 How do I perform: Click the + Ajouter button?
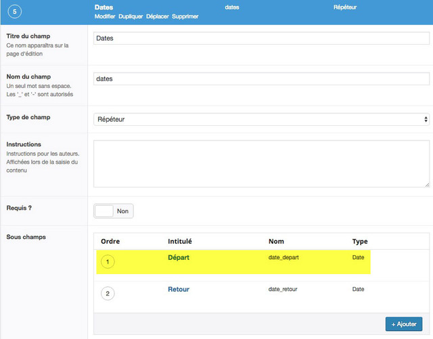[x=404, y=324]
